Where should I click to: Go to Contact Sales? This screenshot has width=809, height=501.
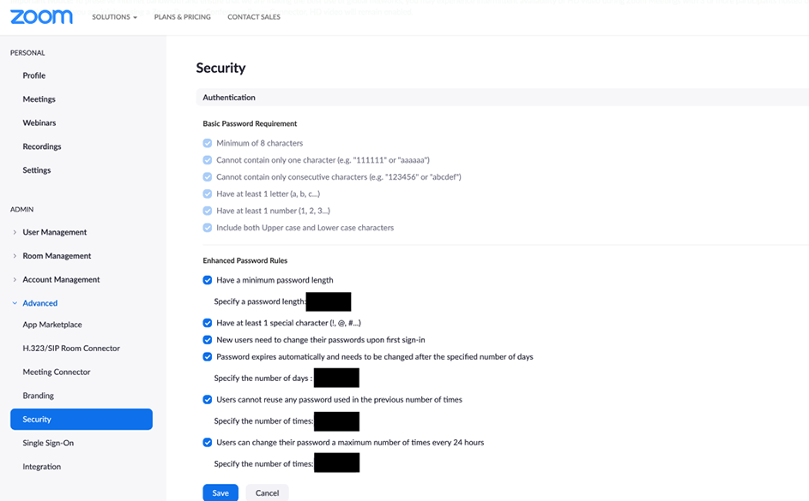point(254,17)
